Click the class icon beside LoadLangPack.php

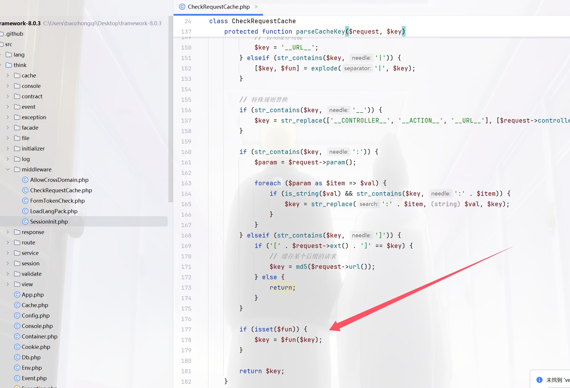[25, 211]
